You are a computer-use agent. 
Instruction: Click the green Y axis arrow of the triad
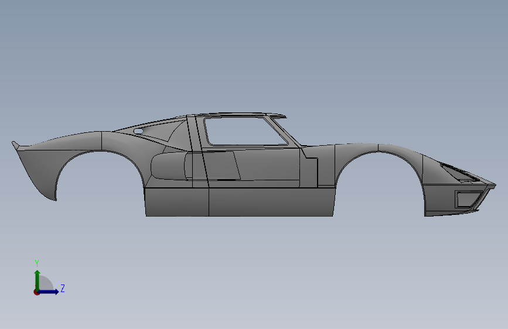click(37, 280)
